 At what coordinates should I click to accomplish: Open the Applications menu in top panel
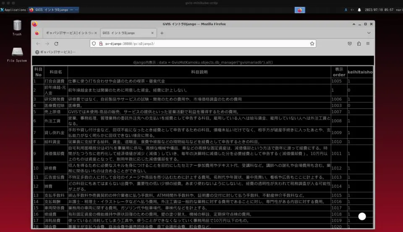(13, 10)
